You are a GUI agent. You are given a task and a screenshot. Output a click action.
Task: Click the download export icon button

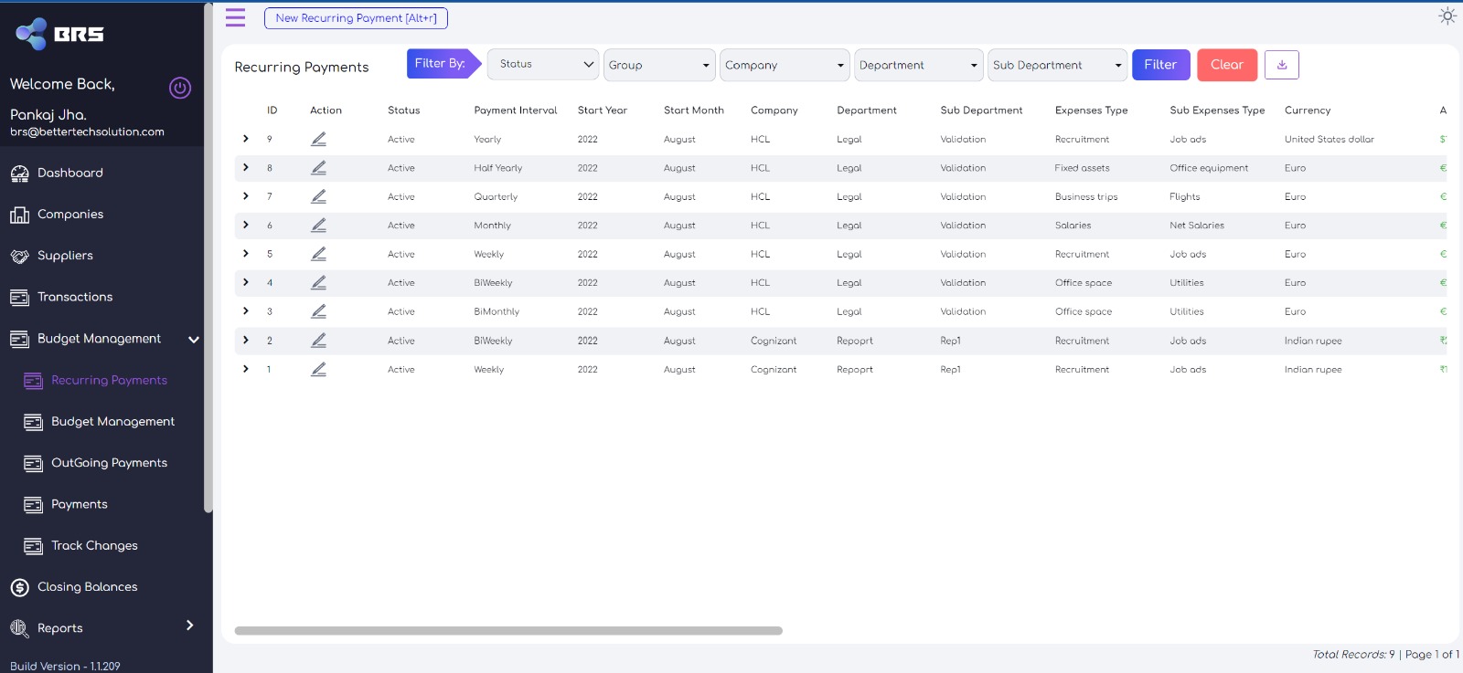[1281, 65]
